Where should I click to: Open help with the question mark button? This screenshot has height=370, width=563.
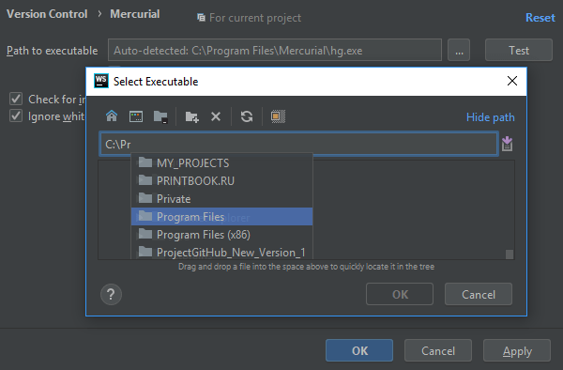click(111, 295)
